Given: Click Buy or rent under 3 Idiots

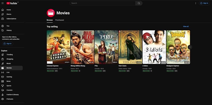Looking at the screenshot, I should (146, 71).
